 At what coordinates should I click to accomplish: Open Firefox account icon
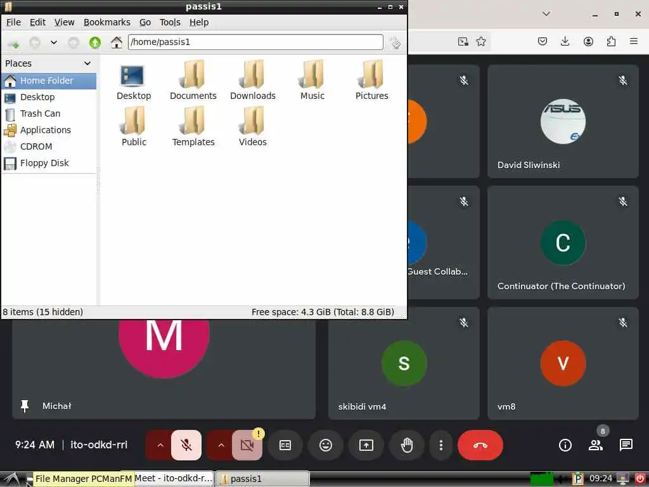click(x=588, y=41)
